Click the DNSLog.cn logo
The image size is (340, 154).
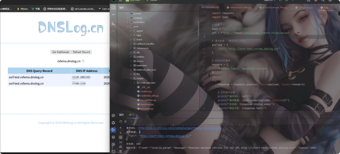point(71,28)
